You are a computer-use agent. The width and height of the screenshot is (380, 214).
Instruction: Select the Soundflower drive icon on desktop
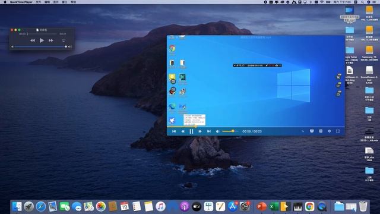pyautogui.click(x=369, y=70)
